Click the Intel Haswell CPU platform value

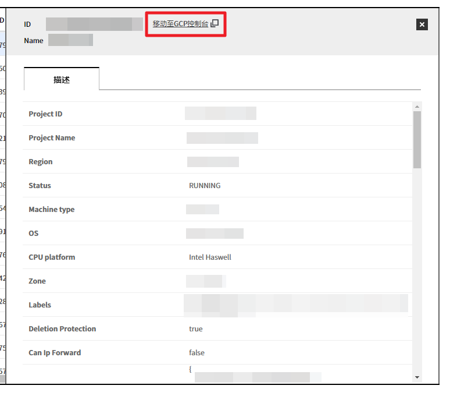click(210, 257)
